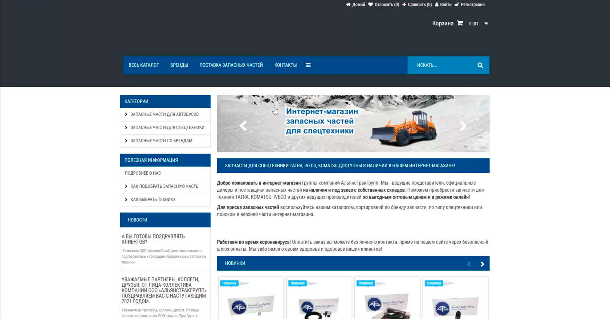Click the Полезная информация panel header
The height and width of the screenshot is (319, 610).
(165, 160)
